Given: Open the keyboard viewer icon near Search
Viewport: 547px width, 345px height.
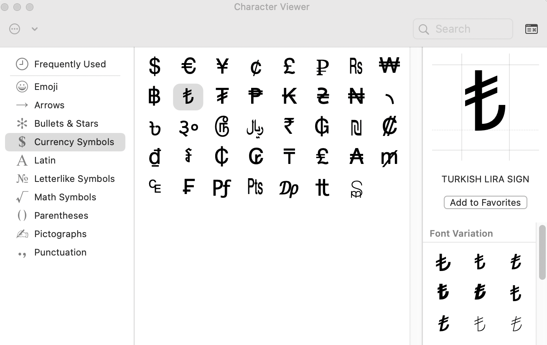Looking at the screenshot, I should click(531, 28).
